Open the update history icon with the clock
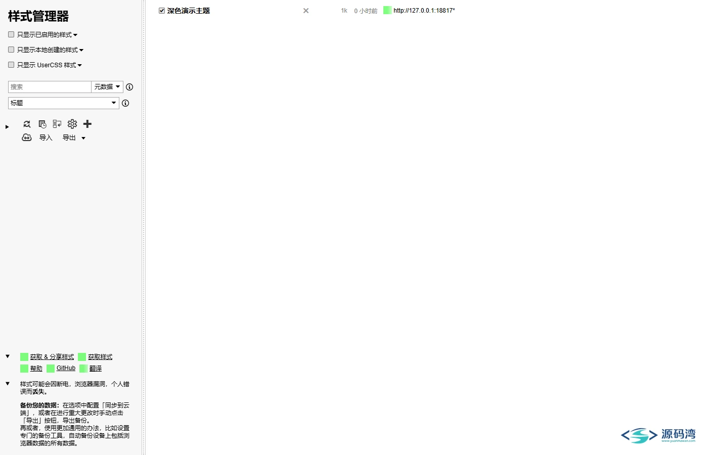This screenshot has height=455, width=708. [x=42, y=124]
